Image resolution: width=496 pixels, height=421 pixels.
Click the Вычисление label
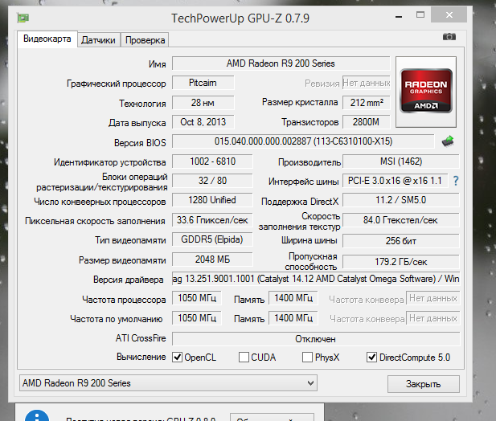pyautogui.click(x=141, y=357)
